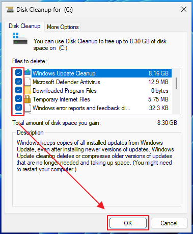Uncheck the Windows Update Cleanup checkbox
Viewport: 193px width, 234px height.
pos(18,73)
